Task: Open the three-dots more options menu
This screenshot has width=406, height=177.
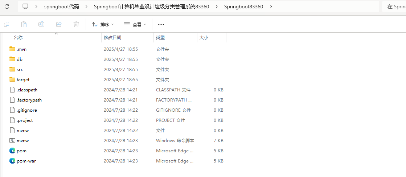Action: tap(161, 25)
